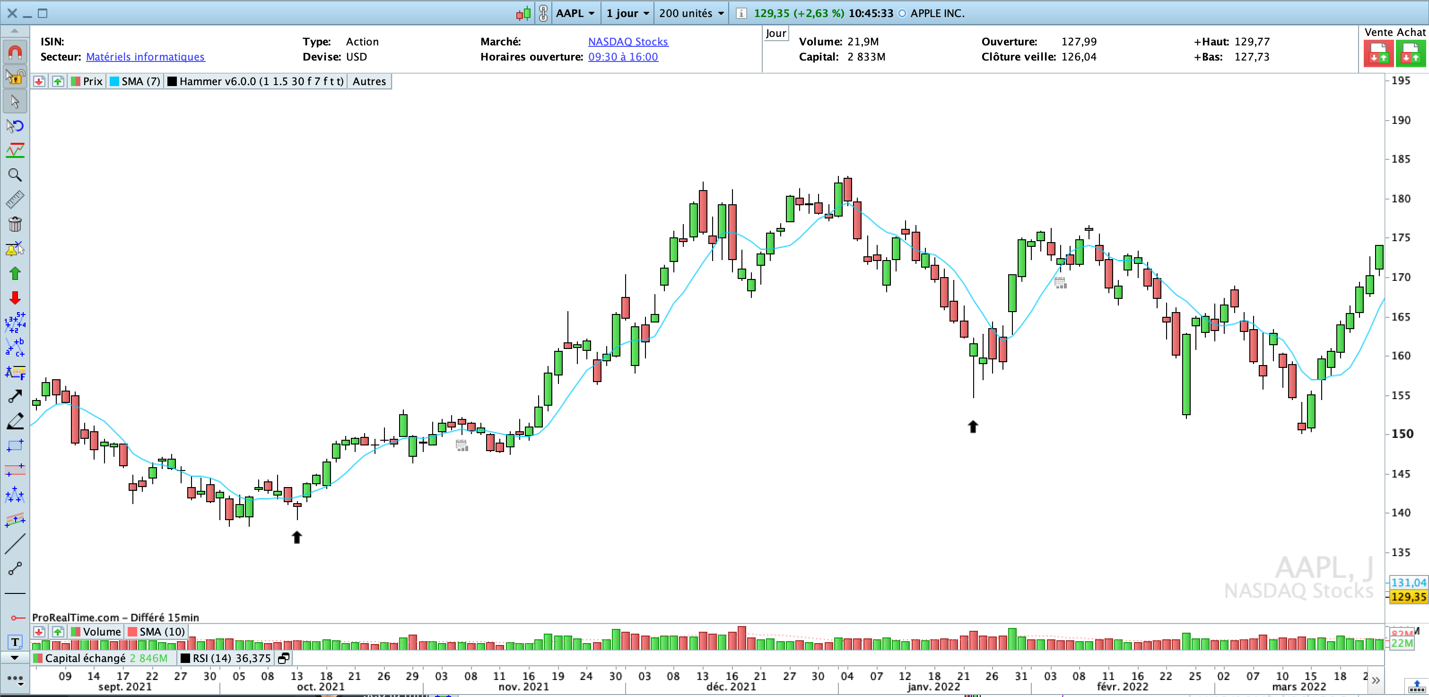
Task: Select the ruler measure tool
Action: coord(15,200)
